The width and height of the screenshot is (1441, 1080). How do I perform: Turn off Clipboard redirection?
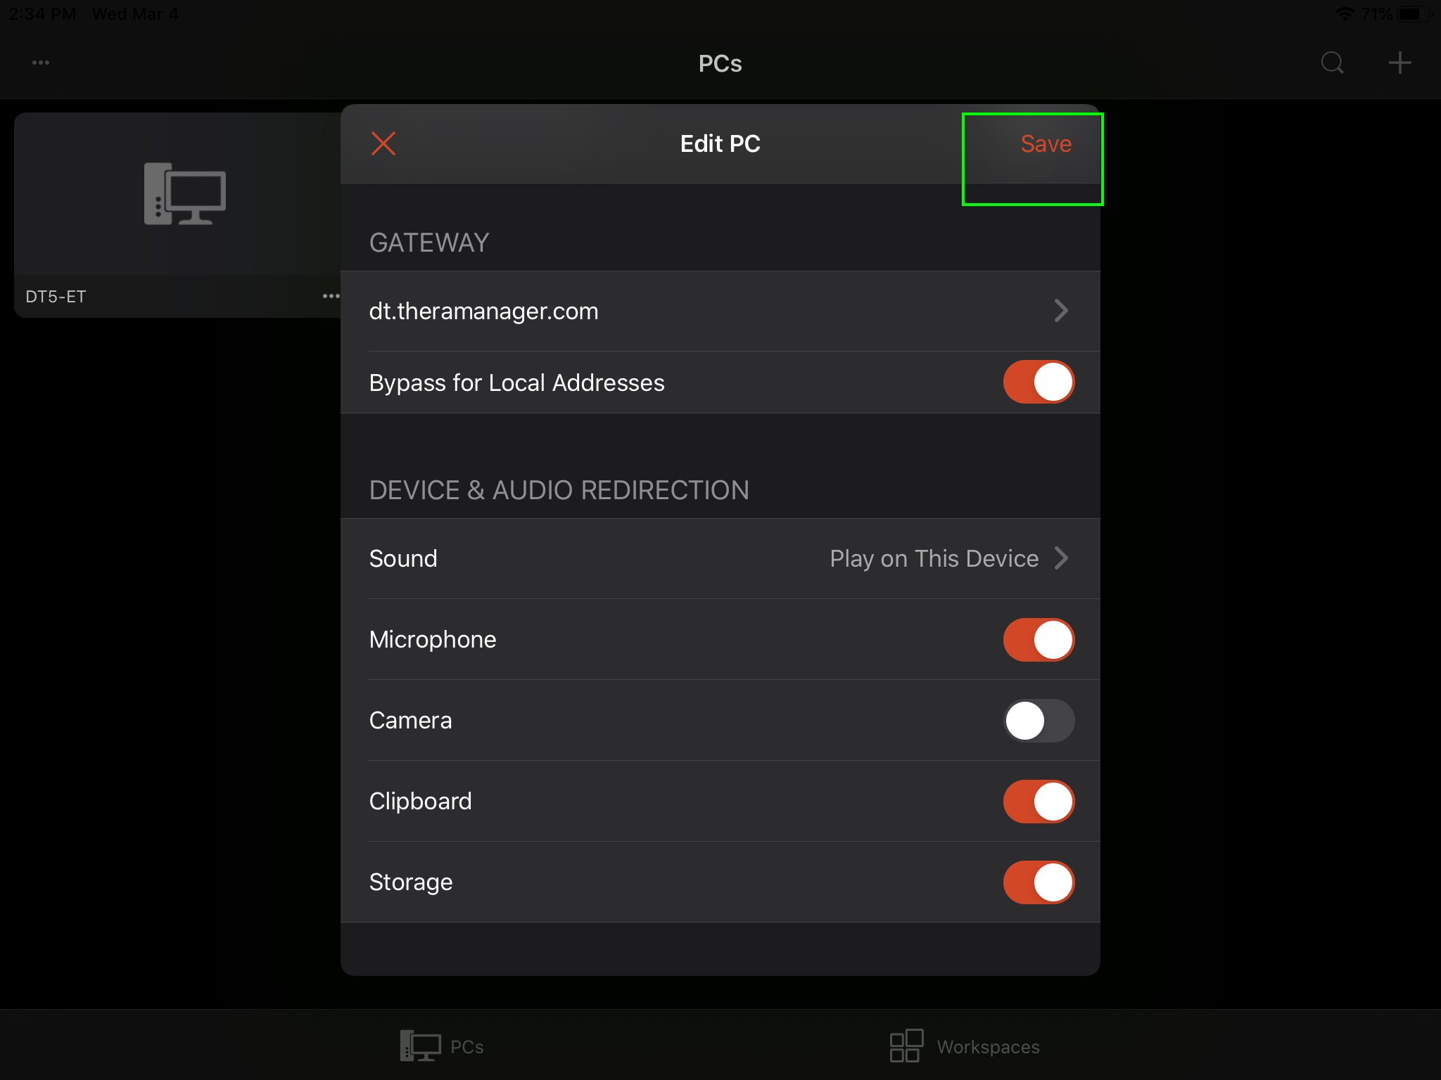coord(1038,801)
